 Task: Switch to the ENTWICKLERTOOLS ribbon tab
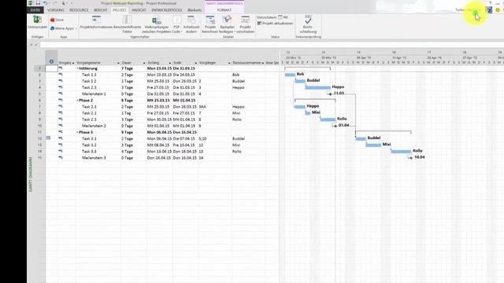[166, 10]
